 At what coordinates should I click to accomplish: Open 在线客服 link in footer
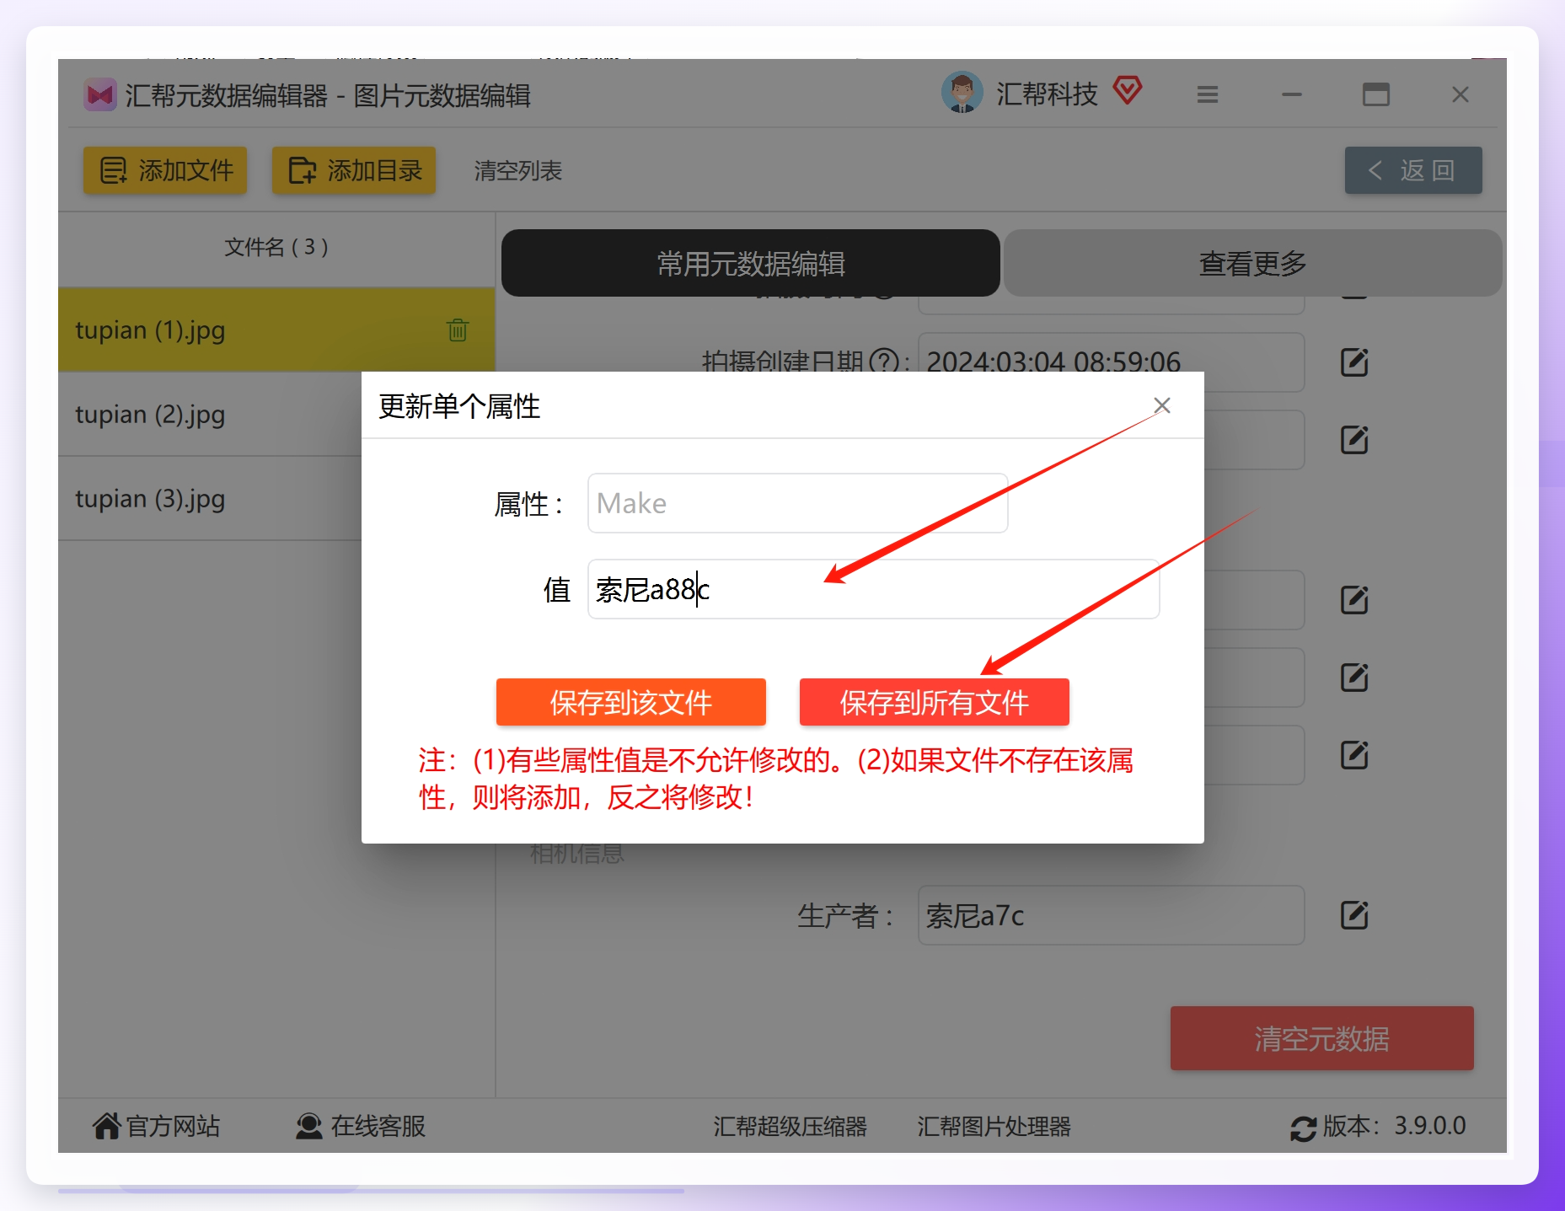tap(361, 1126)
